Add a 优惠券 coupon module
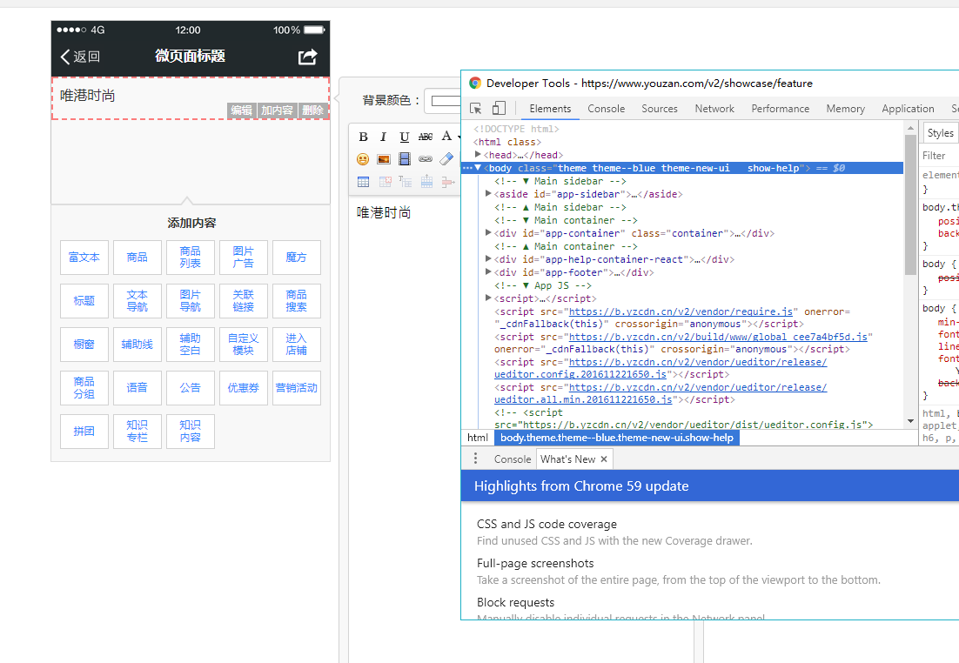Viewport: 959px width, 663px height. (x=244, y=388)
